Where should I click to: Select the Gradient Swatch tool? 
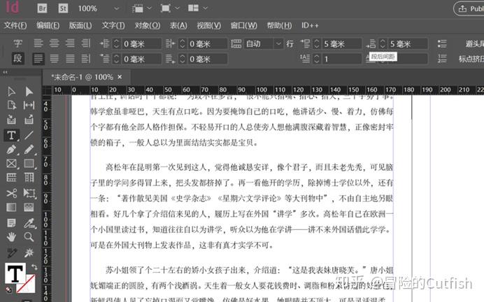[x=11, y=208]
